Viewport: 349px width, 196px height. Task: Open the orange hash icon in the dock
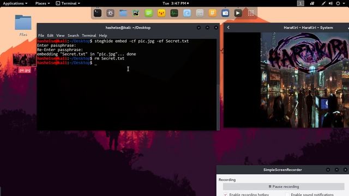pyautogui.click(x=212, y=13)
